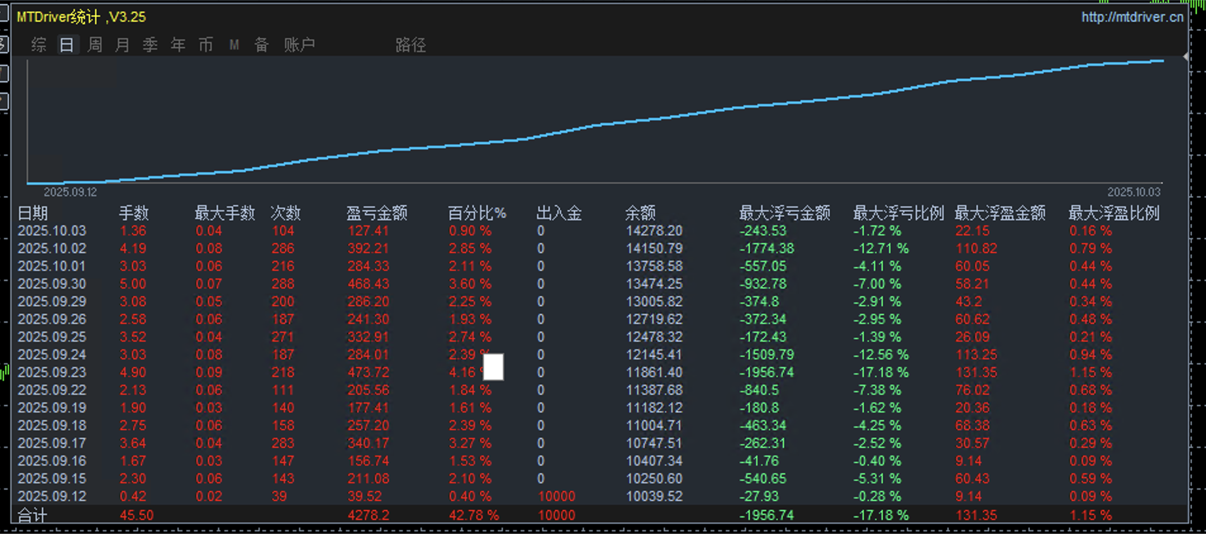
Task: Open the 季 quarterly tab
Action: tap(150, 45)
